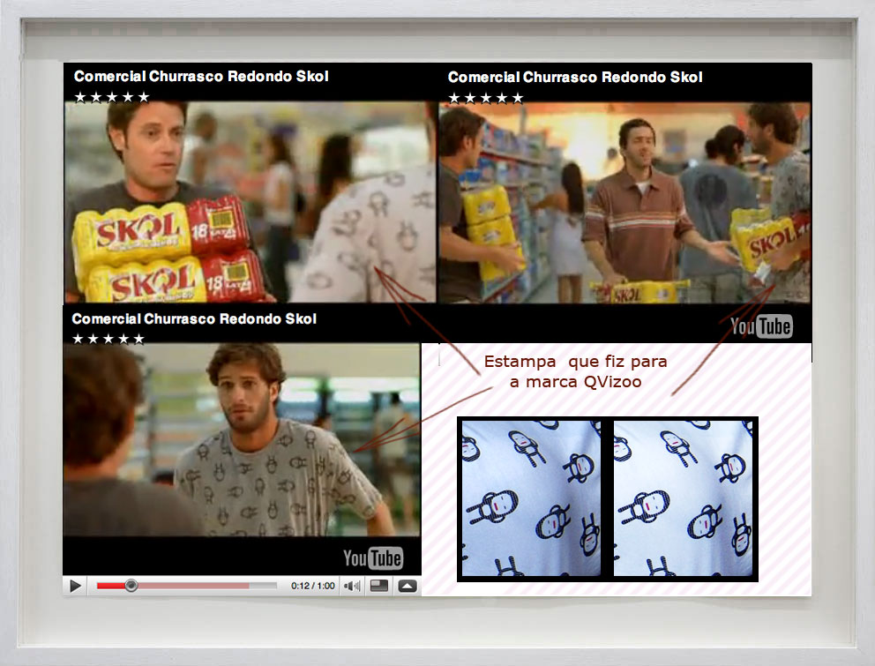The height and width of the screenshot is (666, 875).
Task: Click the bottom-left video's Comercial Churrasco Redondo Skol title
Action: tap(194, 318)
